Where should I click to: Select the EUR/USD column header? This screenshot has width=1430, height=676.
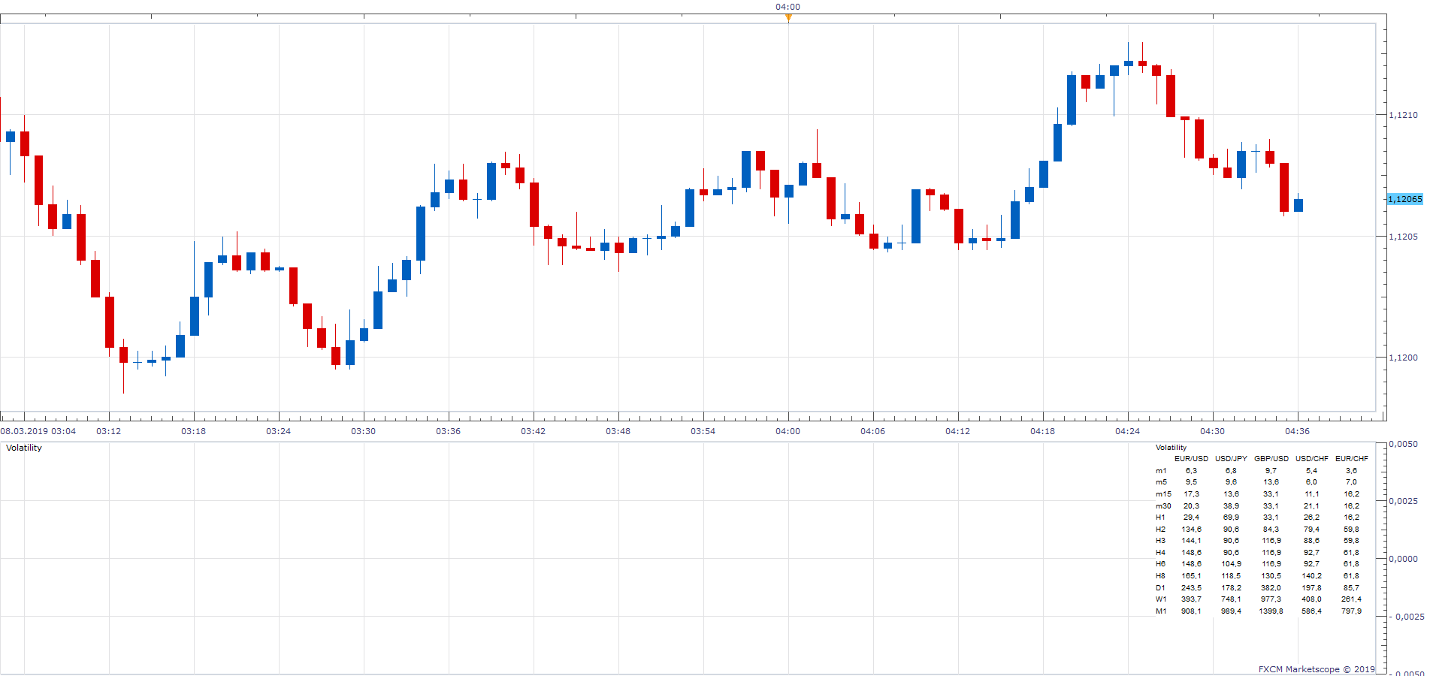(1192, 458)
